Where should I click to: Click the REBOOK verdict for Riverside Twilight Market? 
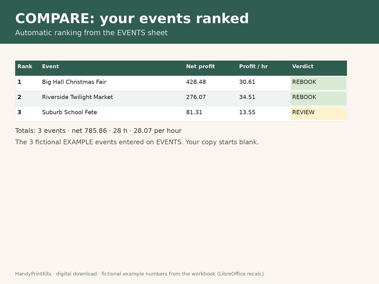click(318, 99)
